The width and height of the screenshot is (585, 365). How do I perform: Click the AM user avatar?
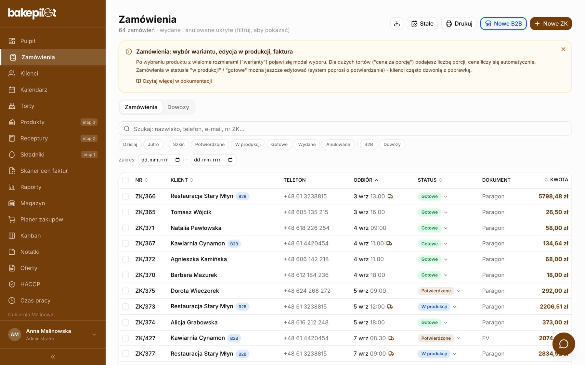click(x=15, y=335)
